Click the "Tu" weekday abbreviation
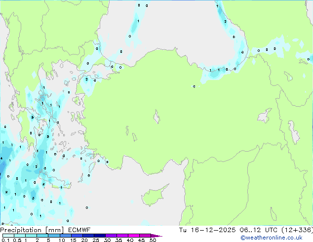This screenshot has width=313, height=242. point(183,230)
